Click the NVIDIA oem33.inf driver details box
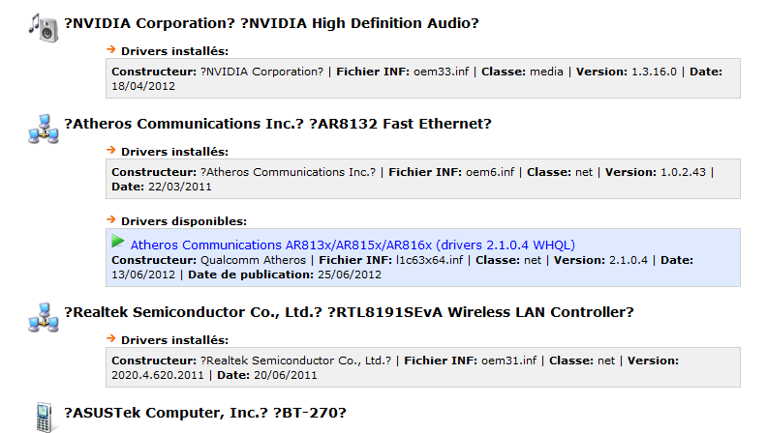766x433 pixels. pyautogui.click(x=422, y=78)
